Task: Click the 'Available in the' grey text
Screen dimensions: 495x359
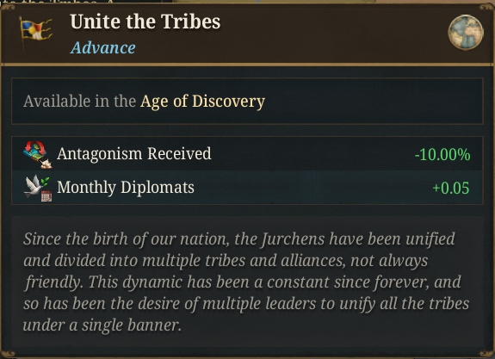Action: pos(79,102)
